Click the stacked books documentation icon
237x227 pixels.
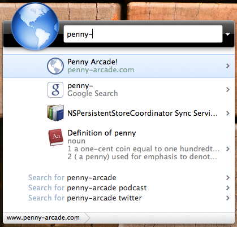[x=55, y=113]
